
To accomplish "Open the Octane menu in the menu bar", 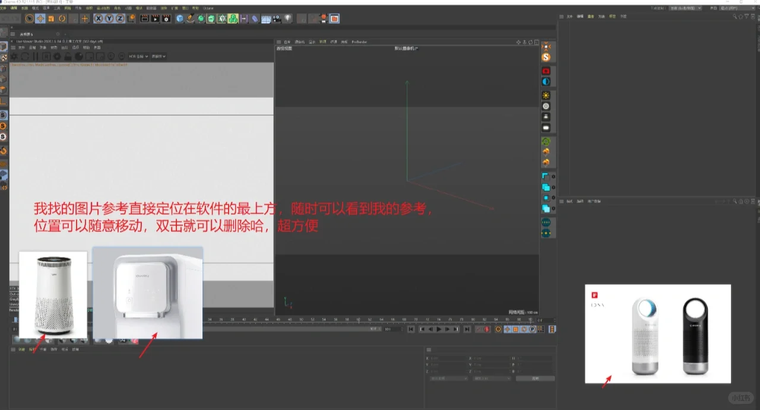I will pos(208,8).
